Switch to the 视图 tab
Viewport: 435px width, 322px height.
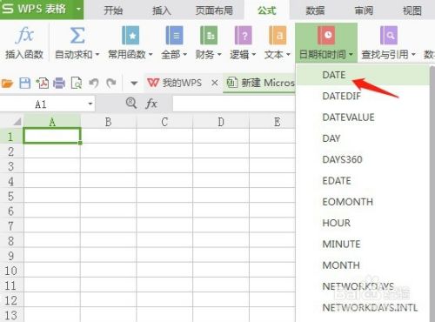click(x=412, y=10)
